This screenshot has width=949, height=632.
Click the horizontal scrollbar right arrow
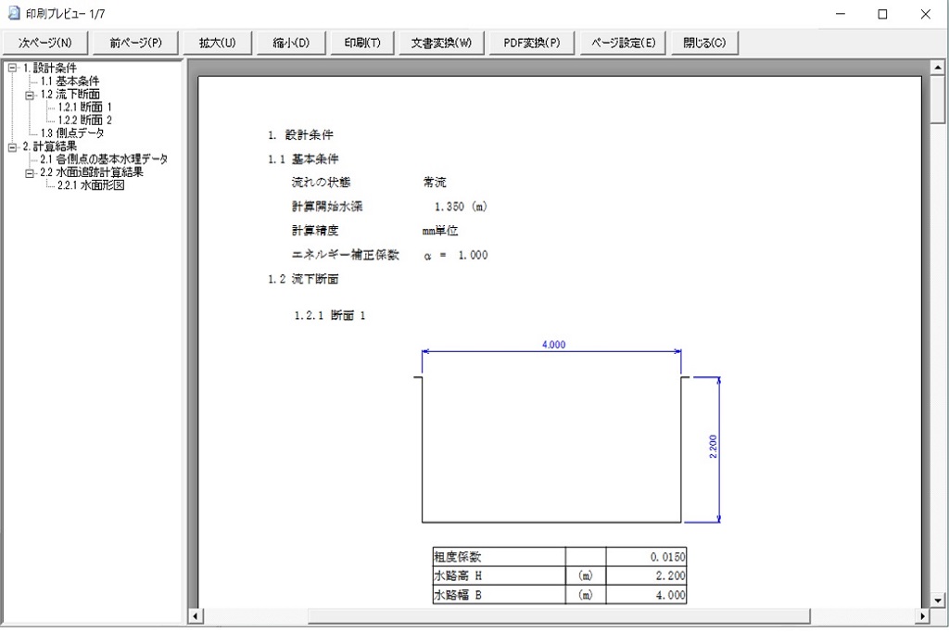(922, 616)
